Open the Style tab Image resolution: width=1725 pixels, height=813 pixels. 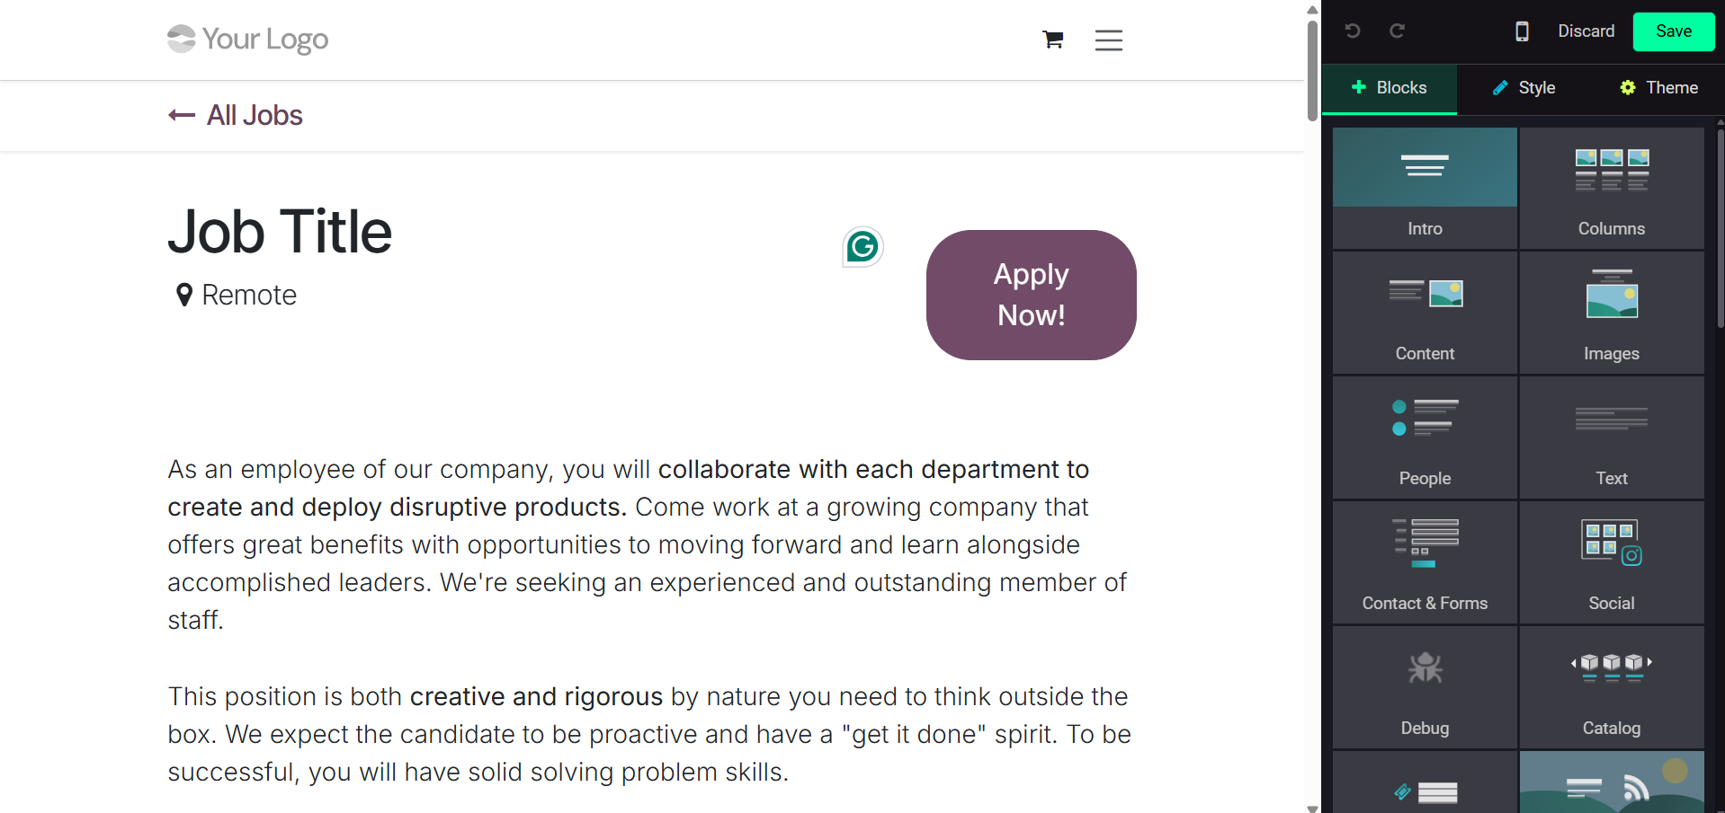1524,88
